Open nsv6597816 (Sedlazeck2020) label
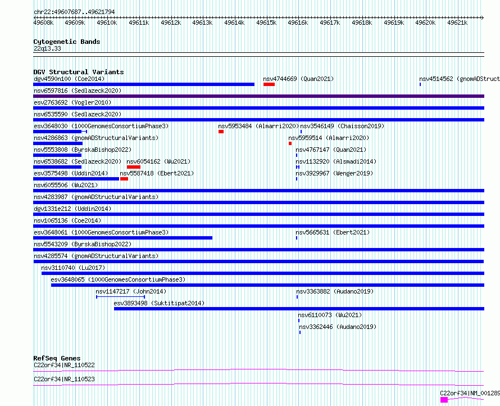Screen dimensions: 500x406 tap(78, 91)
